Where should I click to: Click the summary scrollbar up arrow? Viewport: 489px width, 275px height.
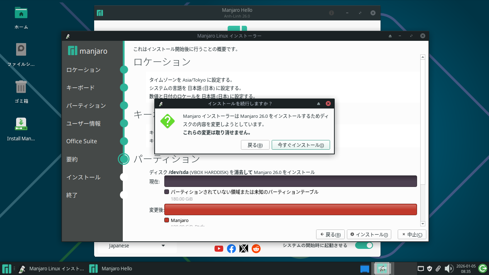[x=423, y=57]
